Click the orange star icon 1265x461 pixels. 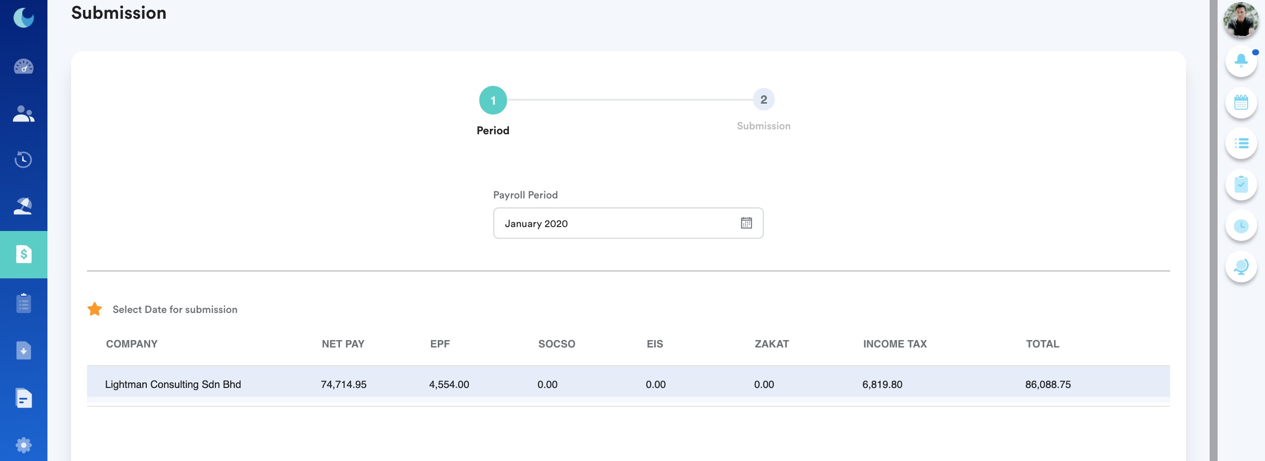pyautogui.click(x=94, y=309)
